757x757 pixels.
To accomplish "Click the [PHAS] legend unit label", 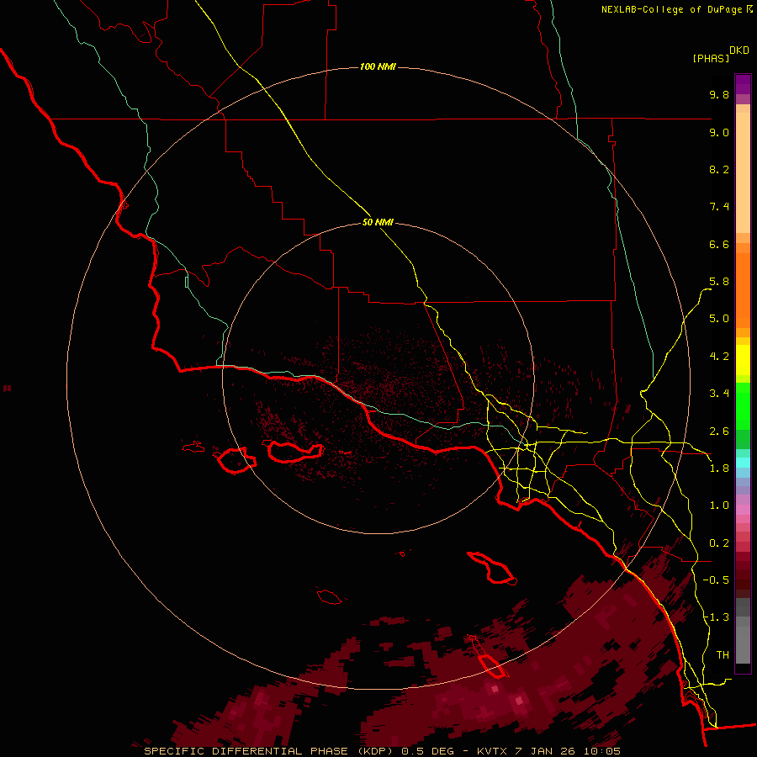I will point(711,58).
